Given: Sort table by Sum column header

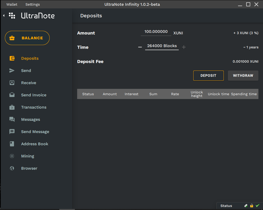Looking at the screenshot, I should [153, 94].
